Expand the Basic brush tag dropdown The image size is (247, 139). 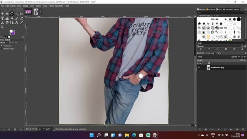(245, 43)
